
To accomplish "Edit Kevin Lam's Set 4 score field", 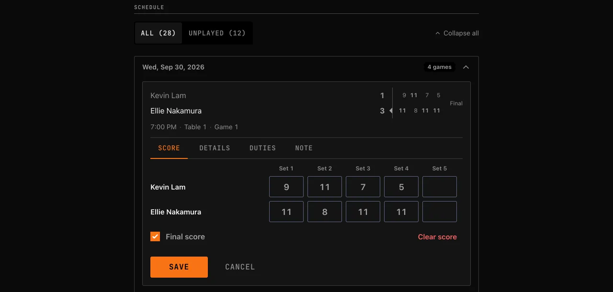I will pyautogui.click(x=401, y=187).
